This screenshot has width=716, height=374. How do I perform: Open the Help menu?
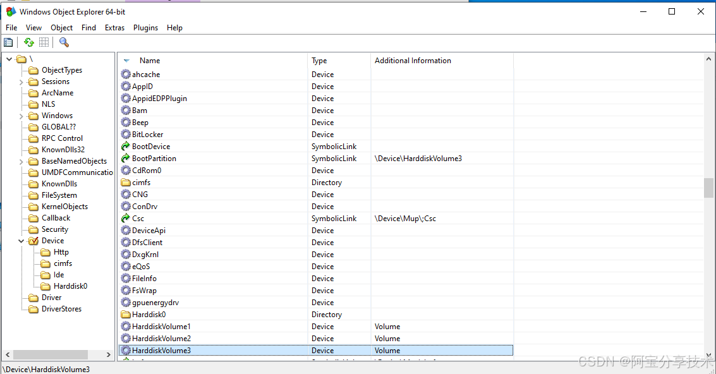click(x=174, y=27)
